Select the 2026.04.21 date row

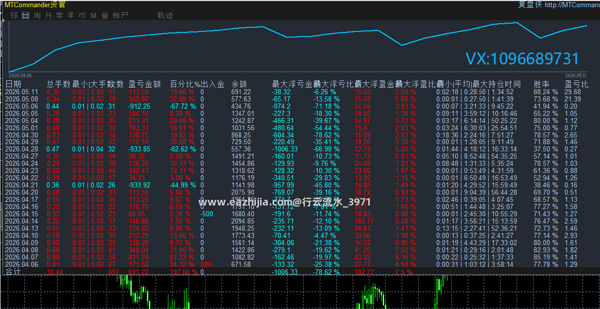click(x=22, y=185)
